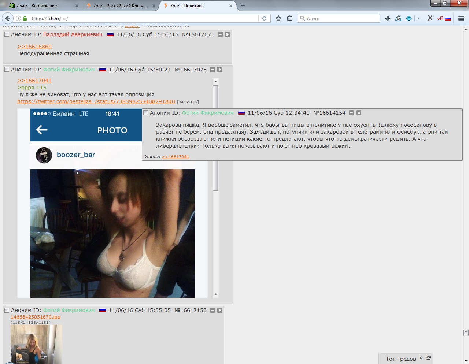Click the flag icon in post №16614154

point(241,113)
